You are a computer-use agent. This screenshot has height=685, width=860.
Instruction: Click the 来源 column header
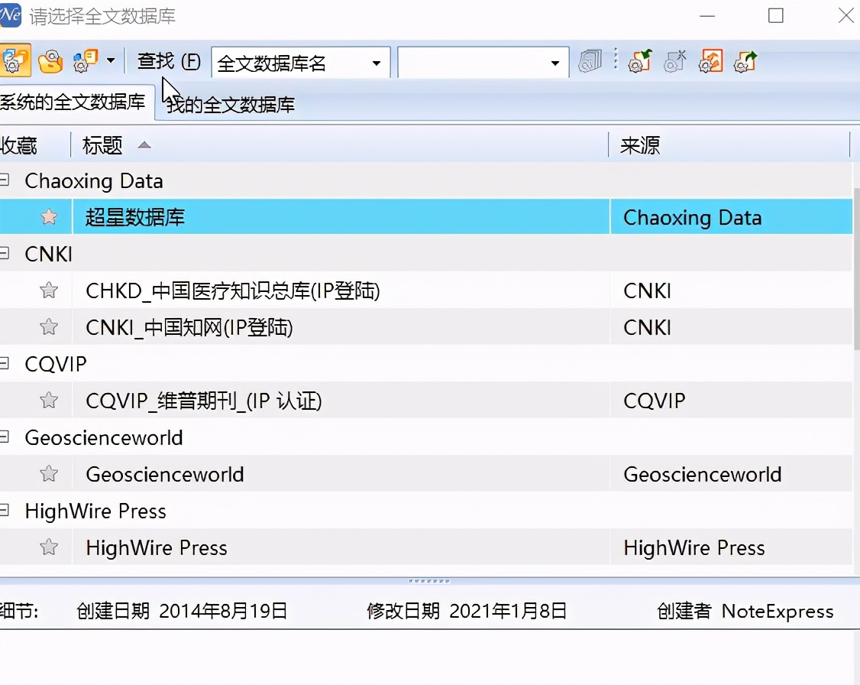point(639,145)
